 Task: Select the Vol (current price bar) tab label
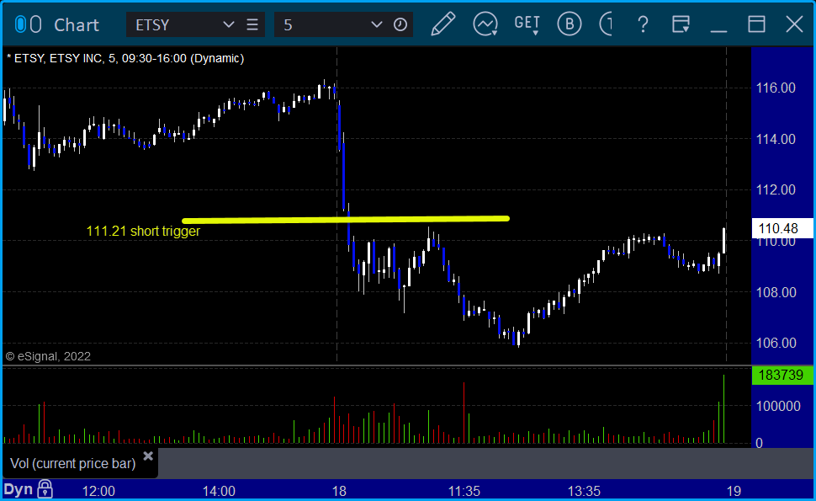coord(73,463)
